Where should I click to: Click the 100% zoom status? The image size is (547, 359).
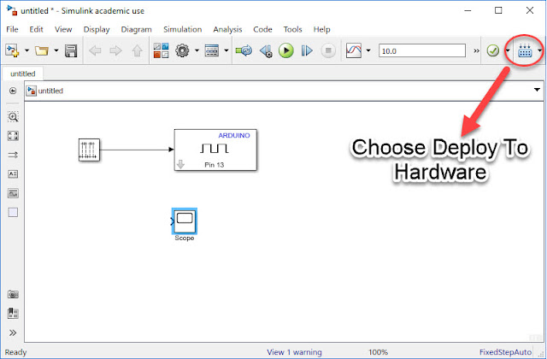point(378,352)
